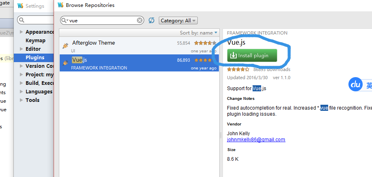Expand the Tools settings node

pyautogui.click(x=22, y=100)
